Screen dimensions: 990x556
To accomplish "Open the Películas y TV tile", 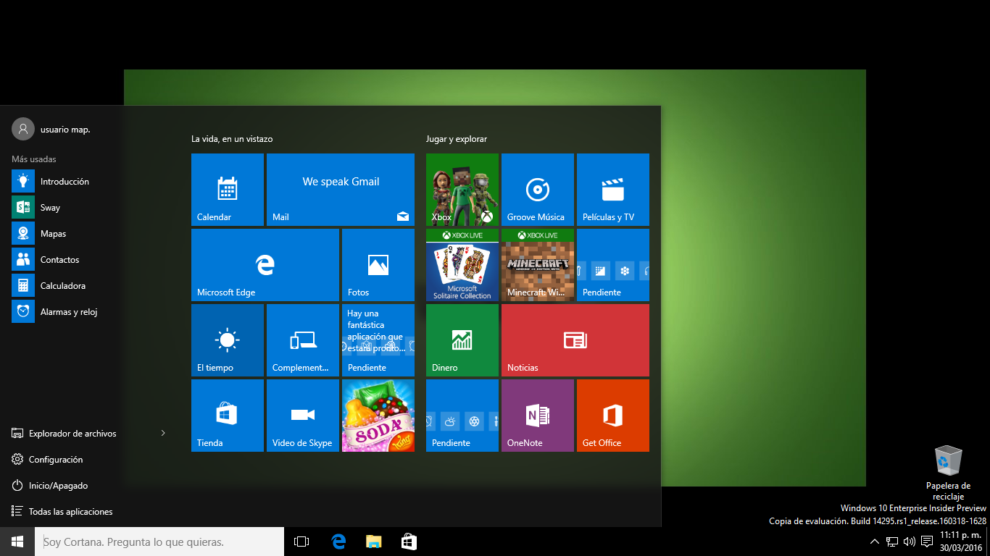I will click(612, 190).
